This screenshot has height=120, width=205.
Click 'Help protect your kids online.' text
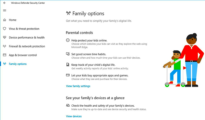89,41
